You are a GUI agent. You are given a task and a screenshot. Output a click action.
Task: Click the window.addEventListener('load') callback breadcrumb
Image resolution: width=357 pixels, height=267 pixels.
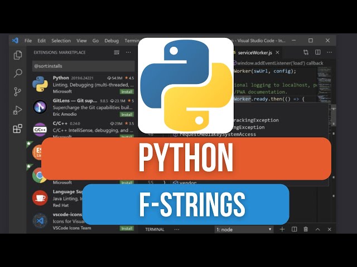click(280, 63)
